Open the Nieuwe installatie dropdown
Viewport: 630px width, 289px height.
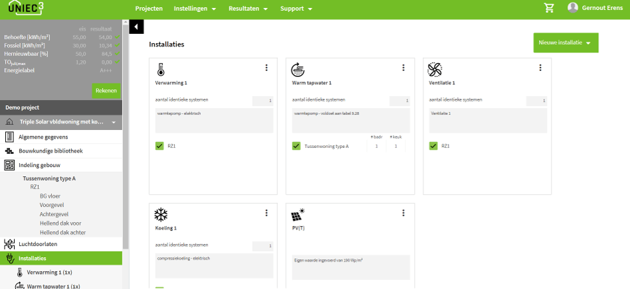click(566, 42)
